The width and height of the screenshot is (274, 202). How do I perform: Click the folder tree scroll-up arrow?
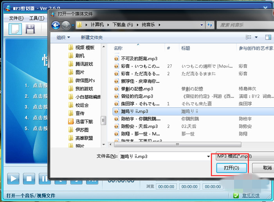click(x=104, y=47)
